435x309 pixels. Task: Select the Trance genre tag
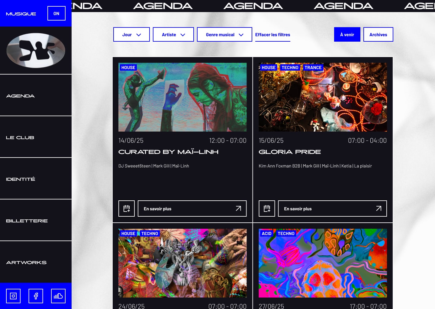[313, 68]
